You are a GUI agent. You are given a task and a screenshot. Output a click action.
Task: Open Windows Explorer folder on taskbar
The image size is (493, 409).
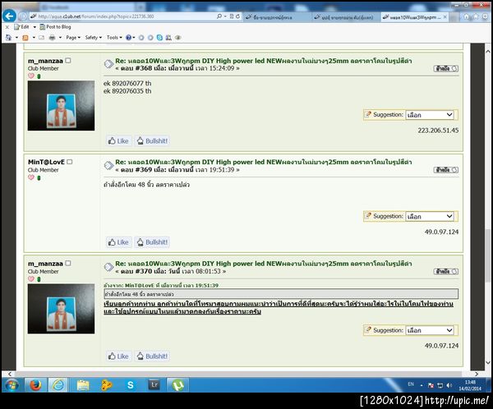[83, 385]
